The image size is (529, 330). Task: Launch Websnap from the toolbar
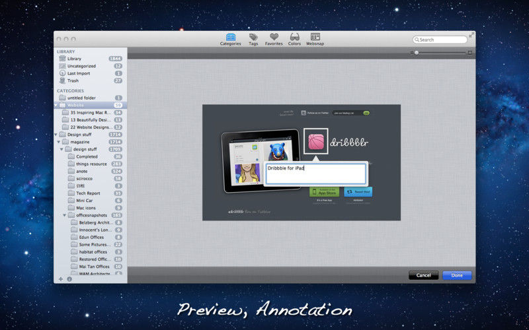tap(315, 38)
